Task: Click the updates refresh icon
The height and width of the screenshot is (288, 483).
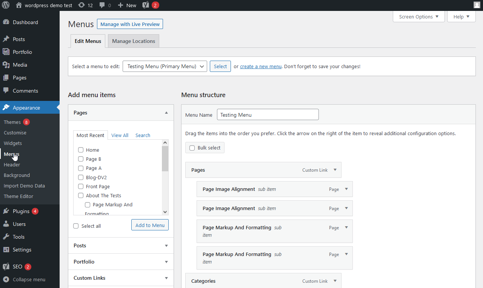Action: tap(81, 5)
